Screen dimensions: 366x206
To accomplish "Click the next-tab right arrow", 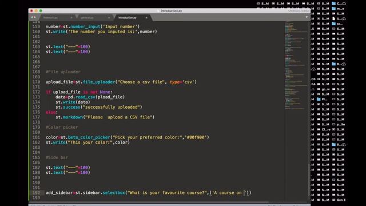I will tap(35, 17).
